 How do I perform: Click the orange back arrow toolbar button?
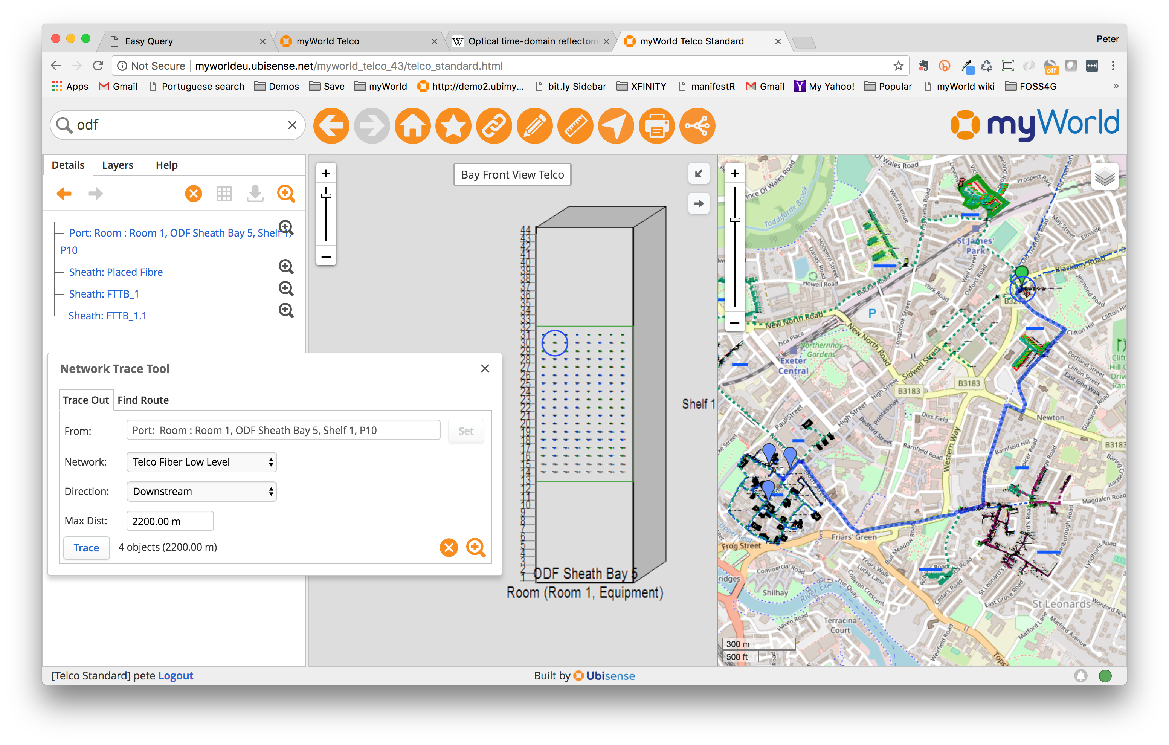point(331,125)
